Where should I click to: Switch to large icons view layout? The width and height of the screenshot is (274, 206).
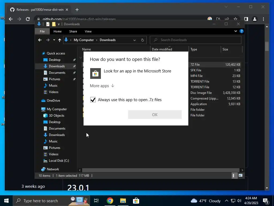pyautogui.click(x=241, y=175)
